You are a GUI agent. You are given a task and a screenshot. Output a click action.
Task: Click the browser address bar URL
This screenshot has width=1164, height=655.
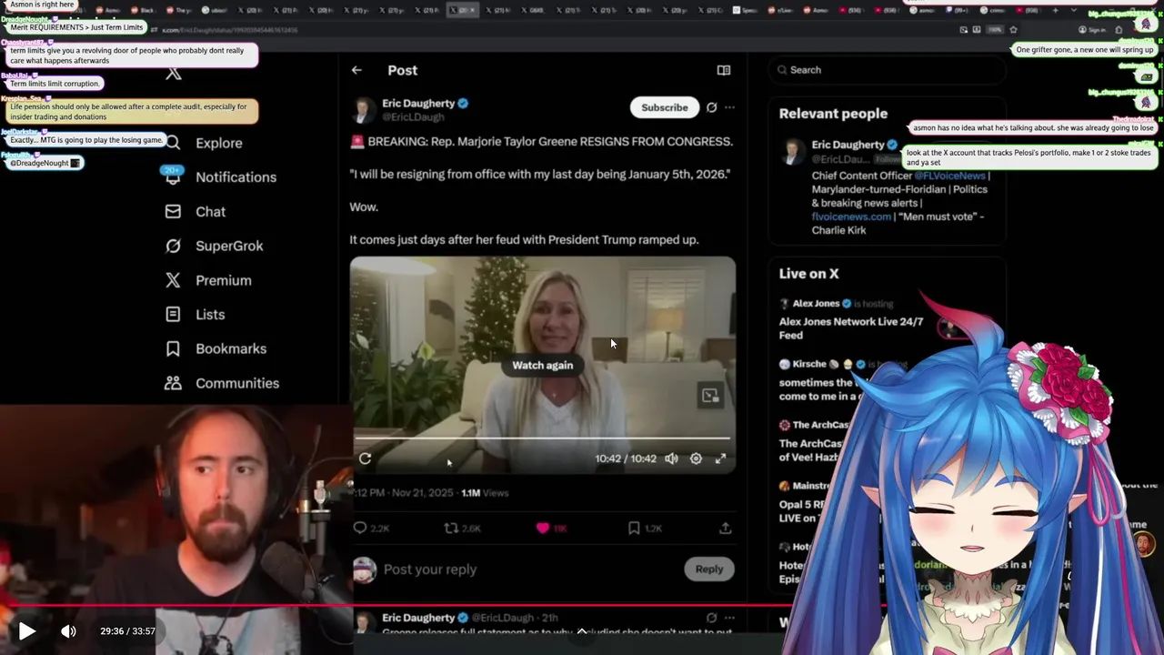[229, 30]
